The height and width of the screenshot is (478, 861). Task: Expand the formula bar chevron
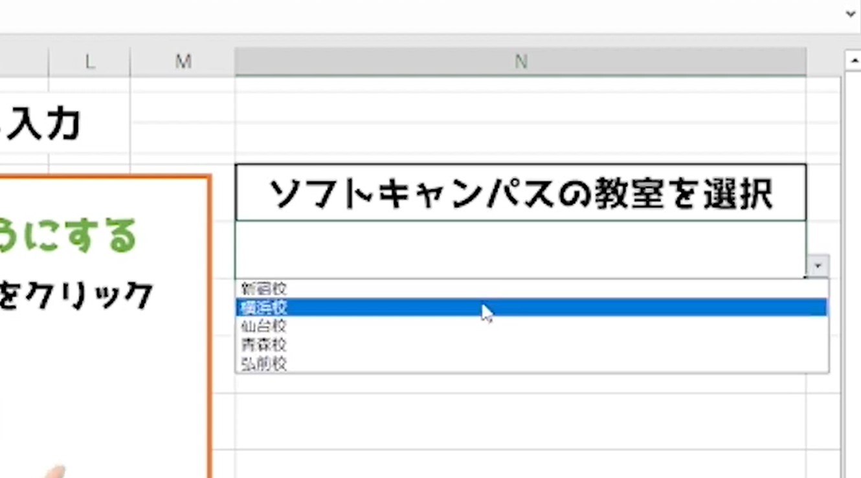[851, 13]
